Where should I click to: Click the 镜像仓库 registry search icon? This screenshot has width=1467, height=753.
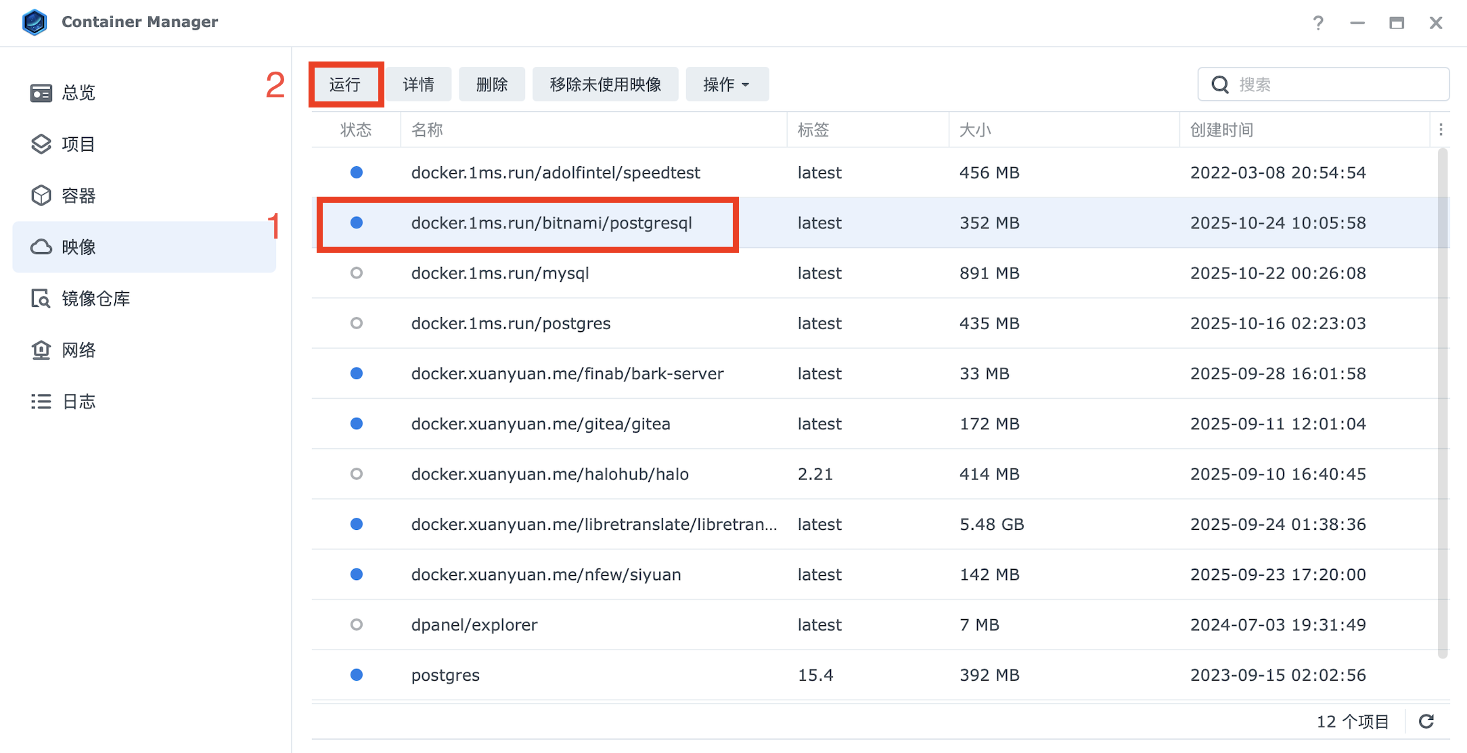pos(41,298)
